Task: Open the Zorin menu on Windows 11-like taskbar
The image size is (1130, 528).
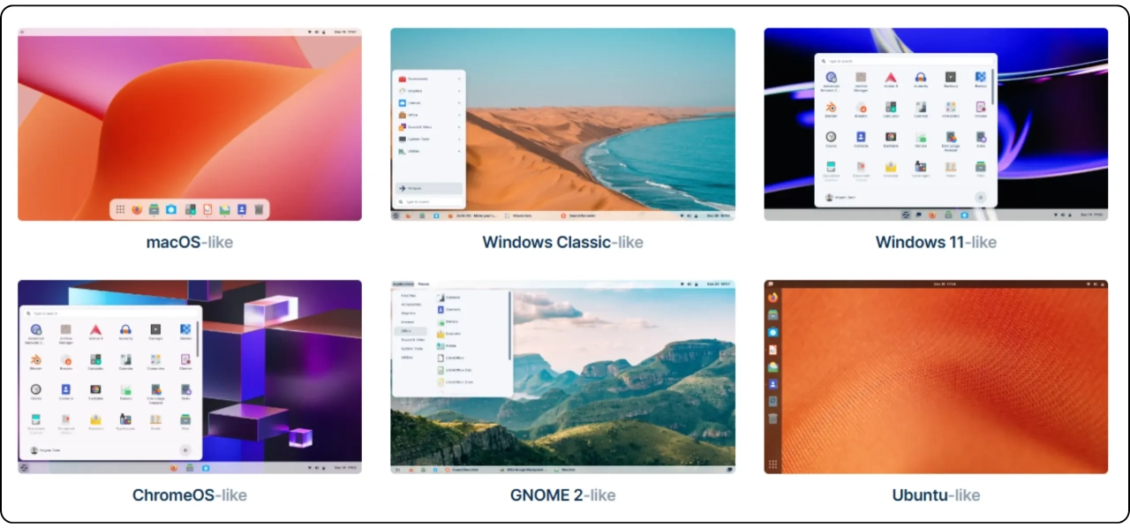Action: 906,215
